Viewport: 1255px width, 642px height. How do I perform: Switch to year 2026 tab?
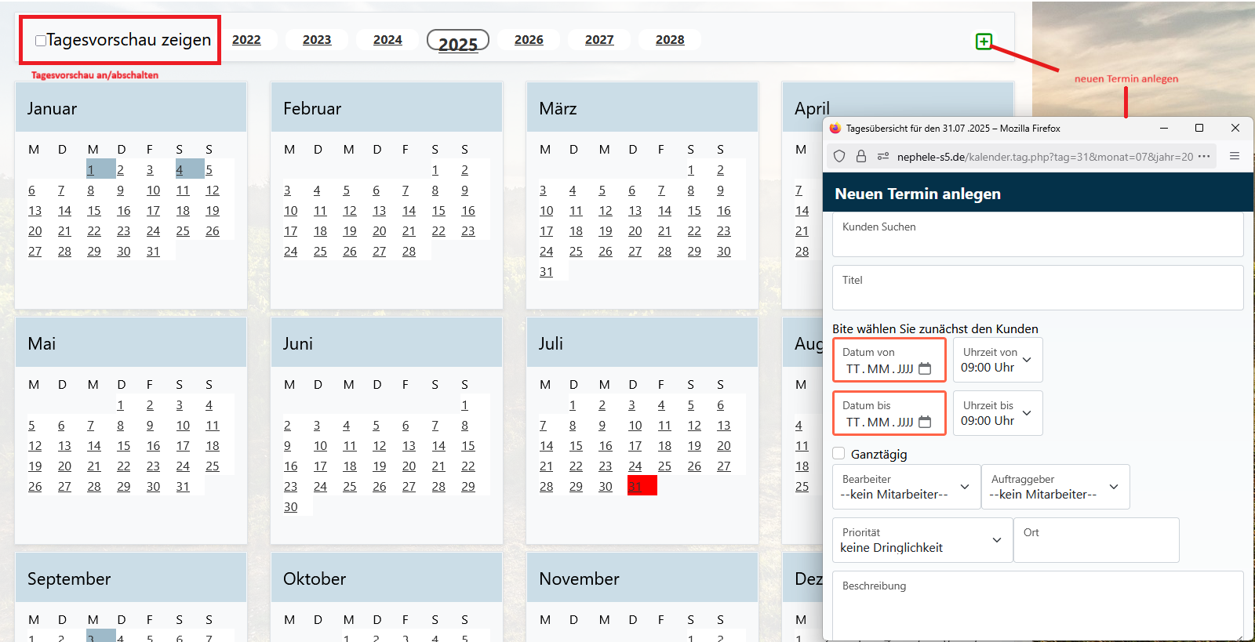tap(529, 40)
